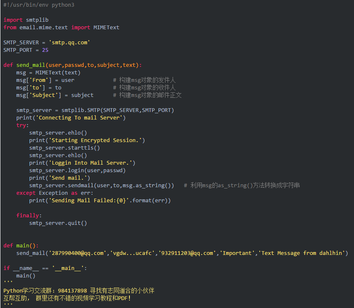The width and height of the screenshot is (354, 308).
Task: Select the 'import smtplib' statement
Action: (25, 20)
